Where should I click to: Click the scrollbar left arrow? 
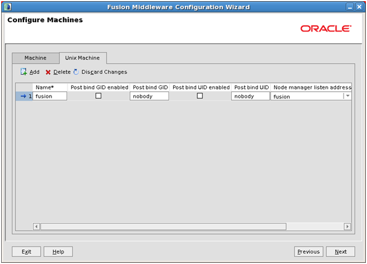[36, 227]
